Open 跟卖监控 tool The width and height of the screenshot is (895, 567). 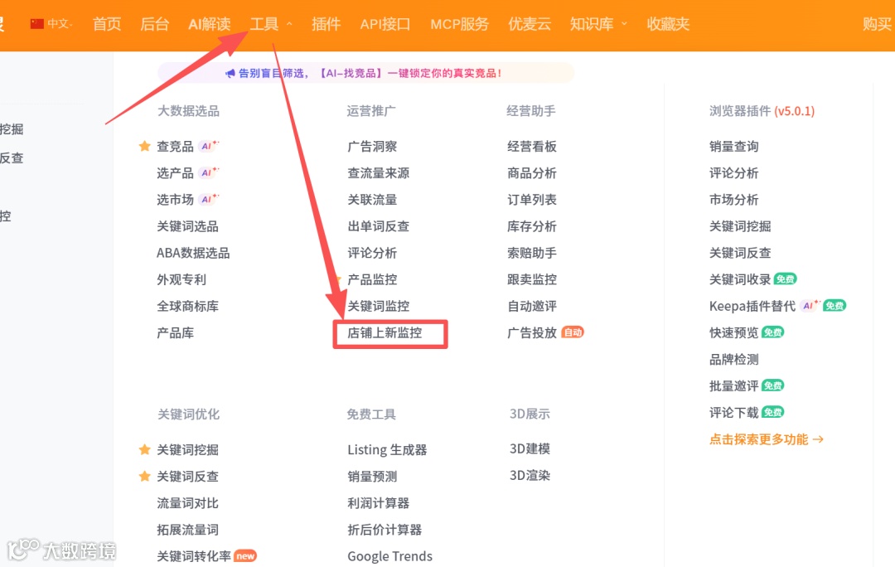(532, 279)
